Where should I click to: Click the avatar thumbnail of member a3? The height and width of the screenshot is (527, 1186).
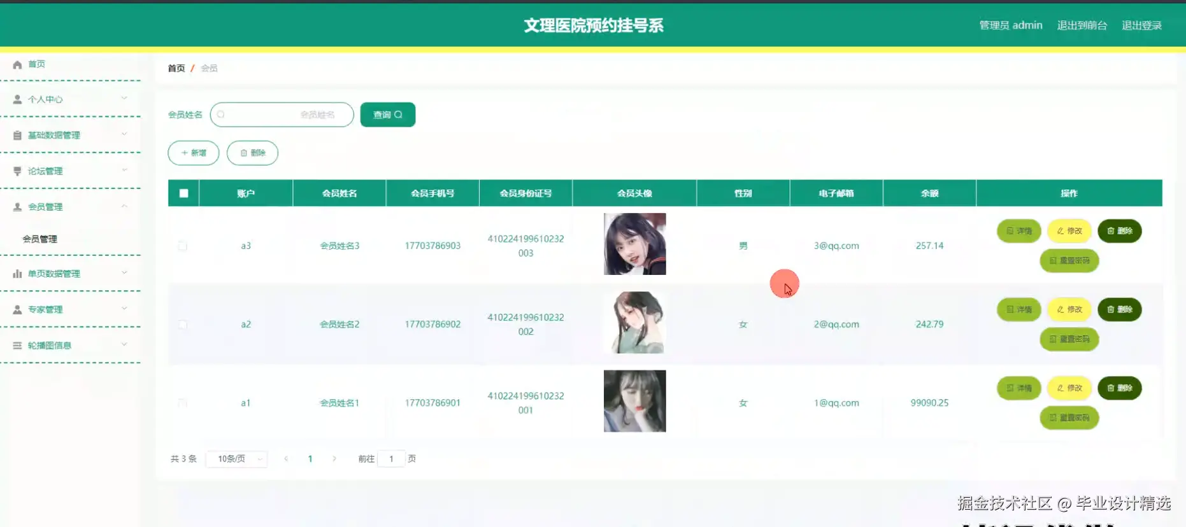(x=635, y=244)
